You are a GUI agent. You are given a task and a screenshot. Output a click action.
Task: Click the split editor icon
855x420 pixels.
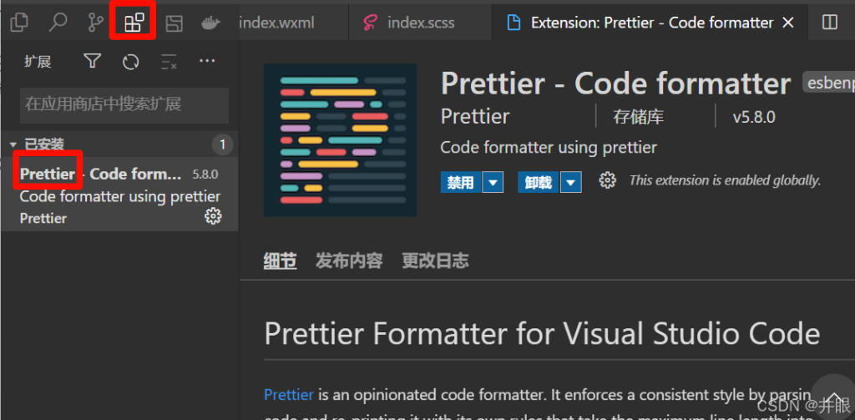829,23
